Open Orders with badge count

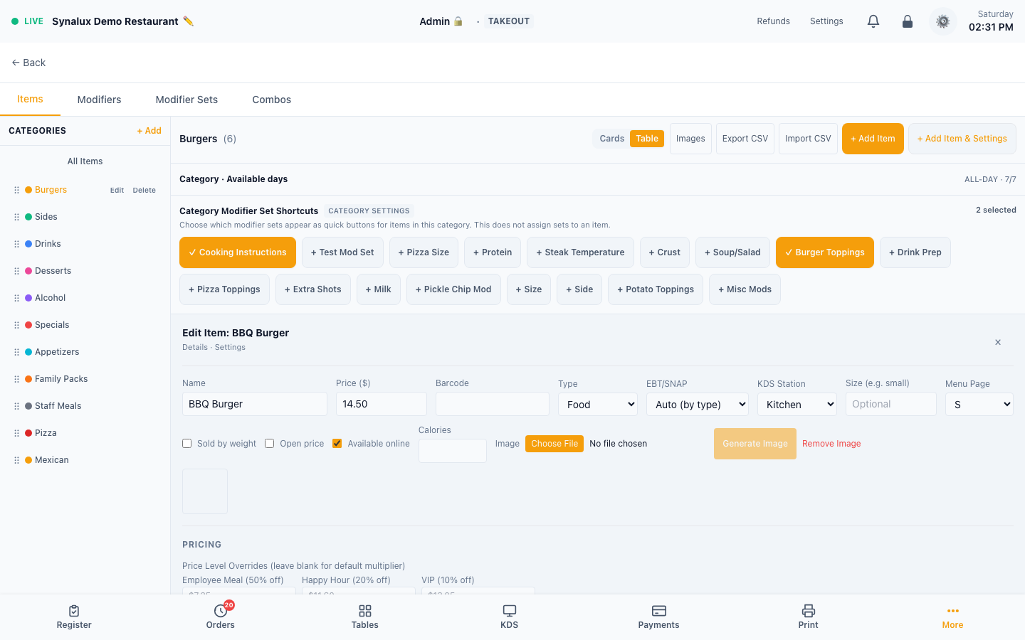tap(221, 617)
